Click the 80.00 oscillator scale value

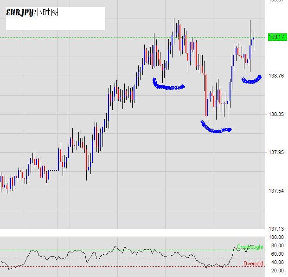[277, 245]
